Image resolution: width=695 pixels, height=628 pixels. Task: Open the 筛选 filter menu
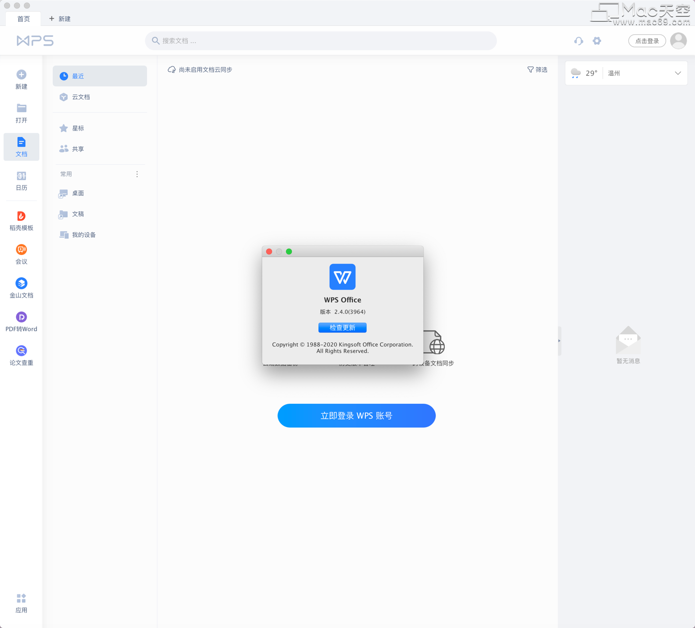point(537,69)
